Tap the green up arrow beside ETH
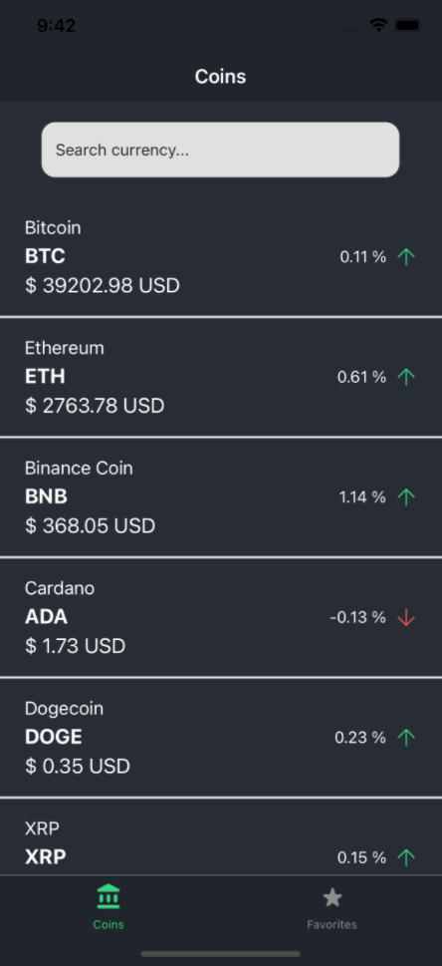This screenshot has height=966, width=442. click(406, 377)
